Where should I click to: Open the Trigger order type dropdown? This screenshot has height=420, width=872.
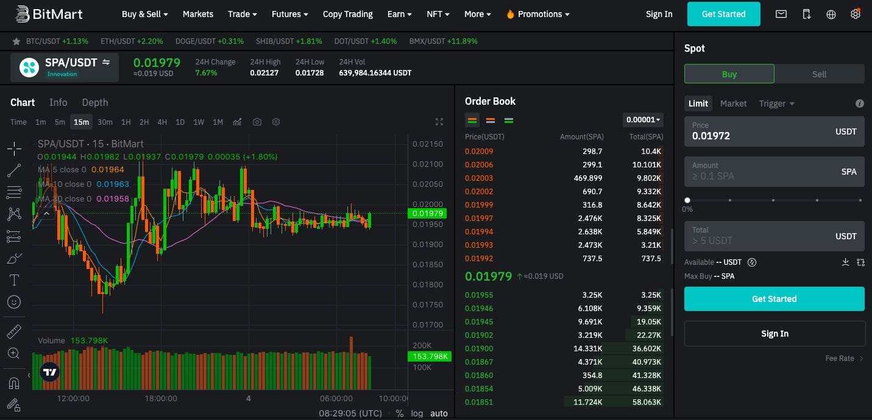tap(777, 103)
